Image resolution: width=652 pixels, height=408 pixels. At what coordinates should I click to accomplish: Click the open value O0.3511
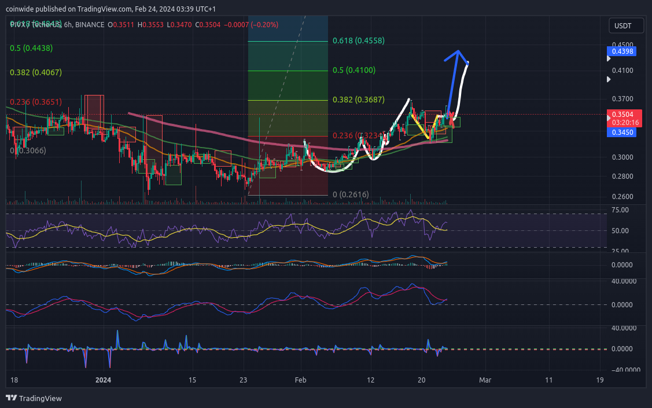[x=121, y=25]
